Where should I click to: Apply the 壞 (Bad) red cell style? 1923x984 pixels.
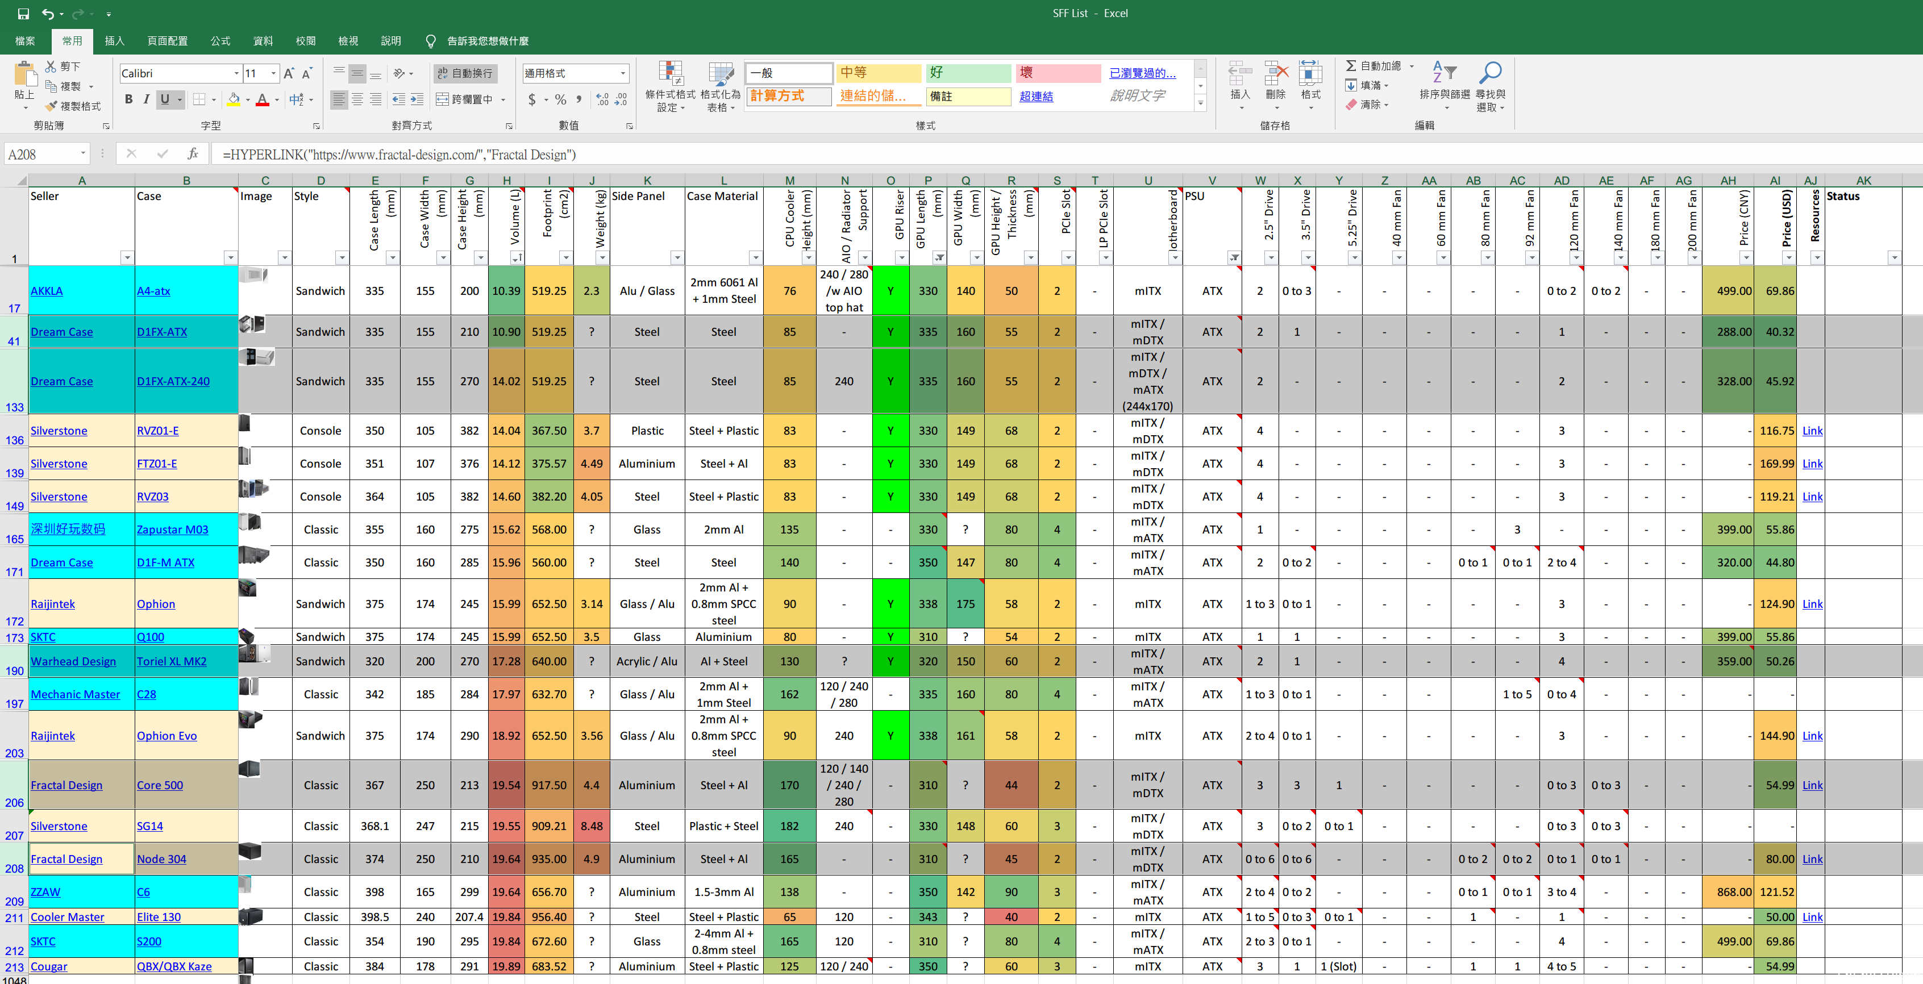click(x=1058, y=72)
